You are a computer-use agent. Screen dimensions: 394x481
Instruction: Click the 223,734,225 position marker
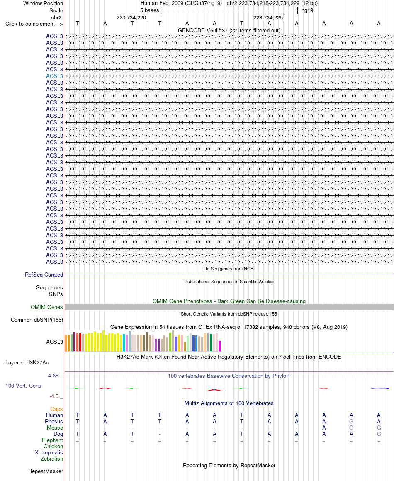268,17
